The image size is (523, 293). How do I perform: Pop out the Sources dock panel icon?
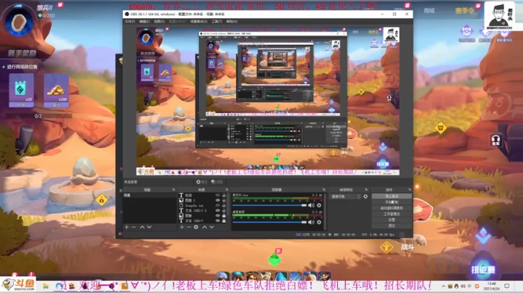227,189
